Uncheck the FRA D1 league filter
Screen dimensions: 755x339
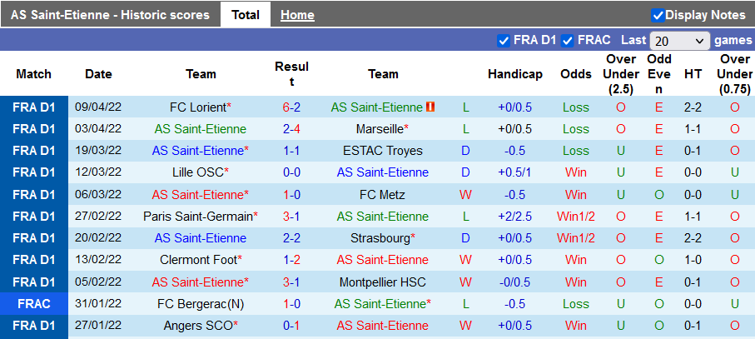[x=503, y=40]
